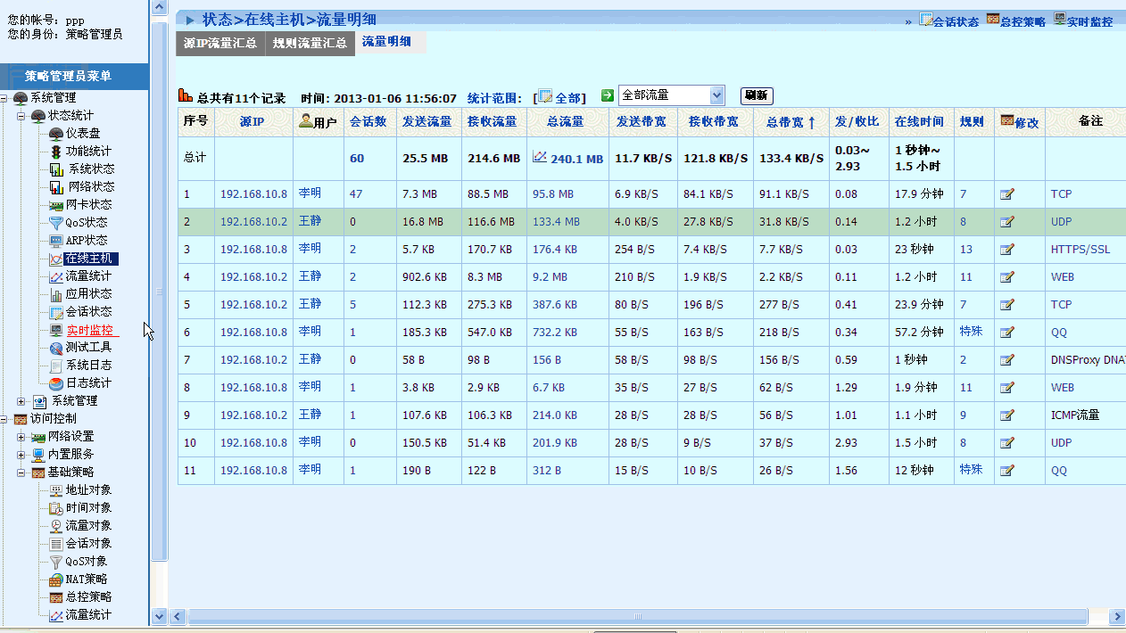Click the edit icon in row 4 (WEB, 9.2 MB)
The image size is (1126, 633).
pos(1007,277)
